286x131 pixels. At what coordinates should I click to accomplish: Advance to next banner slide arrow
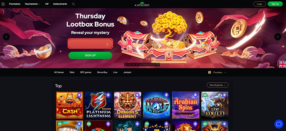tap(278, 37)
